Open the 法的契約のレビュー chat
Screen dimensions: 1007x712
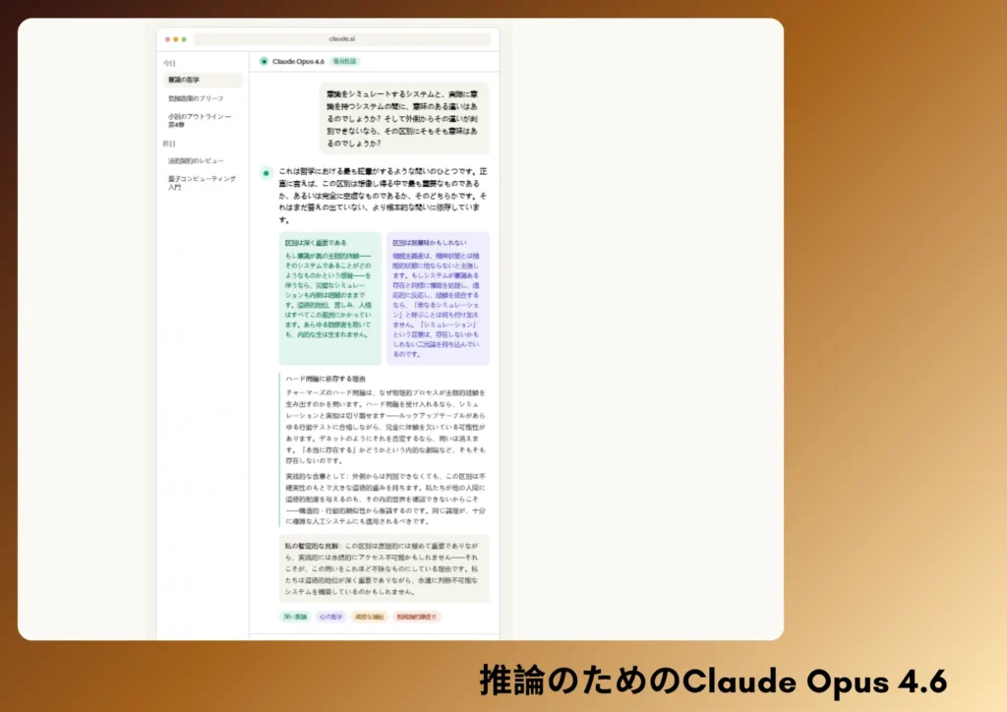pyautogui.click(x=196, y=161)
